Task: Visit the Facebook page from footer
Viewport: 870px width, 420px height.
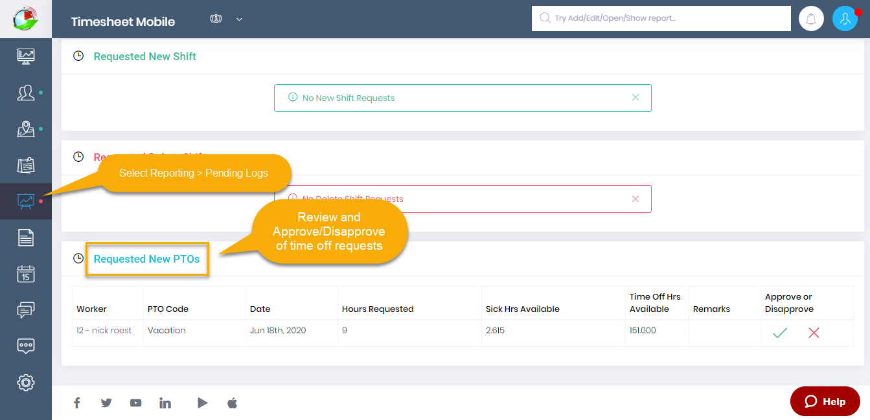Action: pos(76,403)
